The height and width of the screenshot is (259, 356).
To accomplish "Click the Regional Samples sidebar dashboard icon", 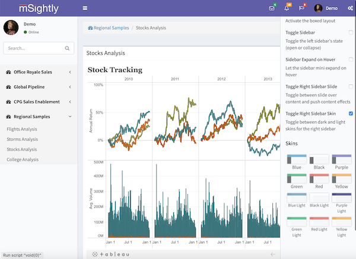I will click(x=8, y=116).
